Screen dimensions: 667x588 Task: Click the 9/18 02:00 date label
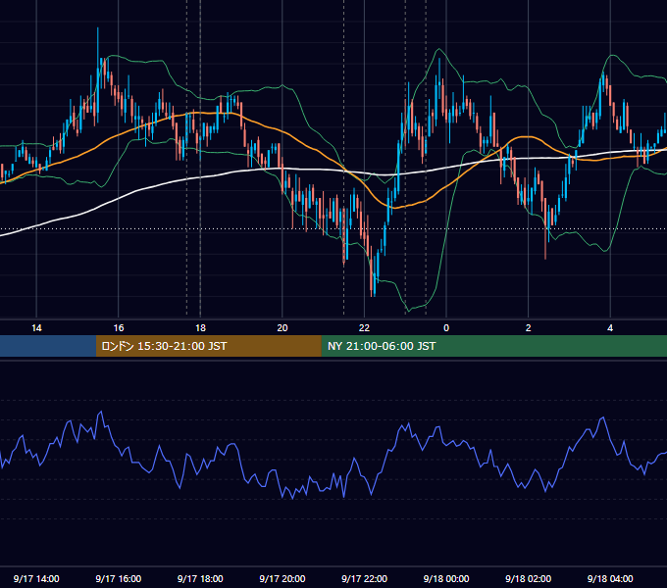(529, 578)
